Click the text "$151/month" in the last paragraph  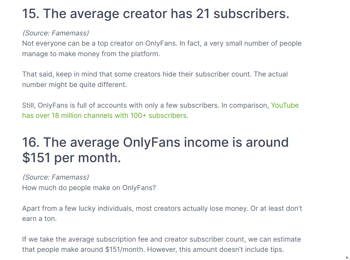(x=124, y=249)
